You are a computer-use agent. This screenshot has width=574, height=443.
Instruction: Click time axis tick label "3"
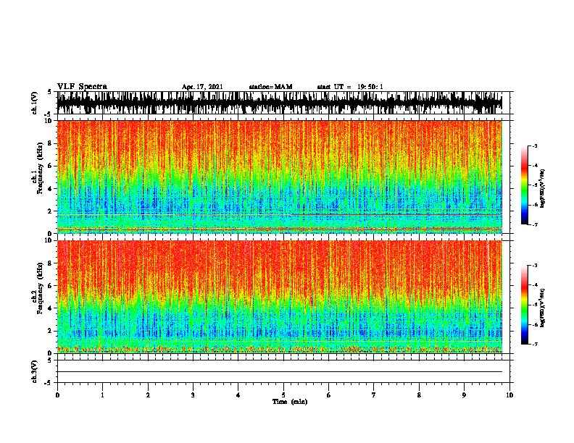coord(193,395)
